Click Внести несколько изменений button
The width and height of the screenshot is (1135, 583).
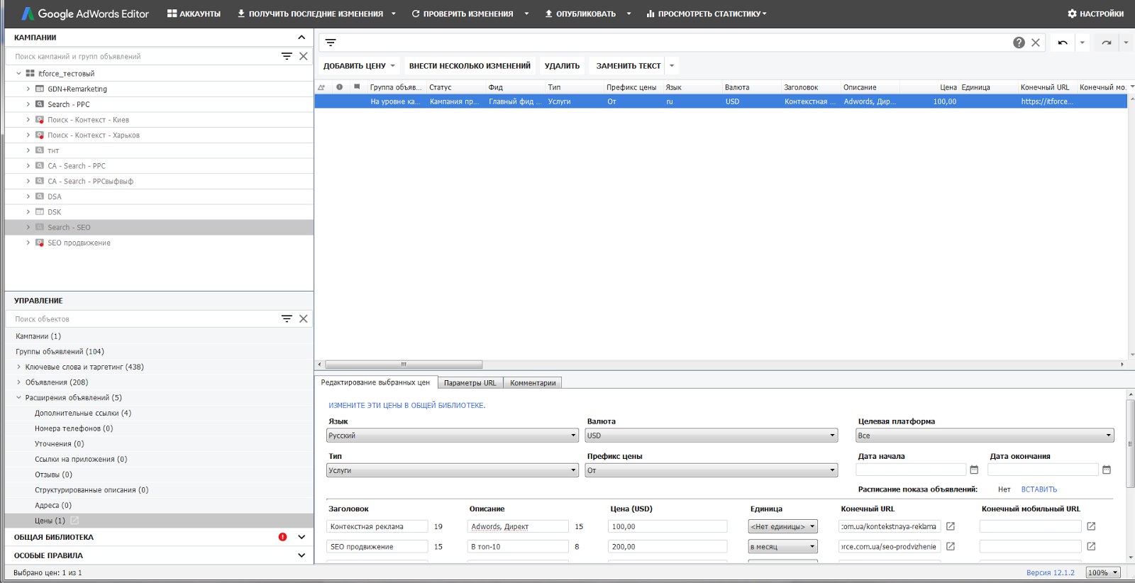470,66
